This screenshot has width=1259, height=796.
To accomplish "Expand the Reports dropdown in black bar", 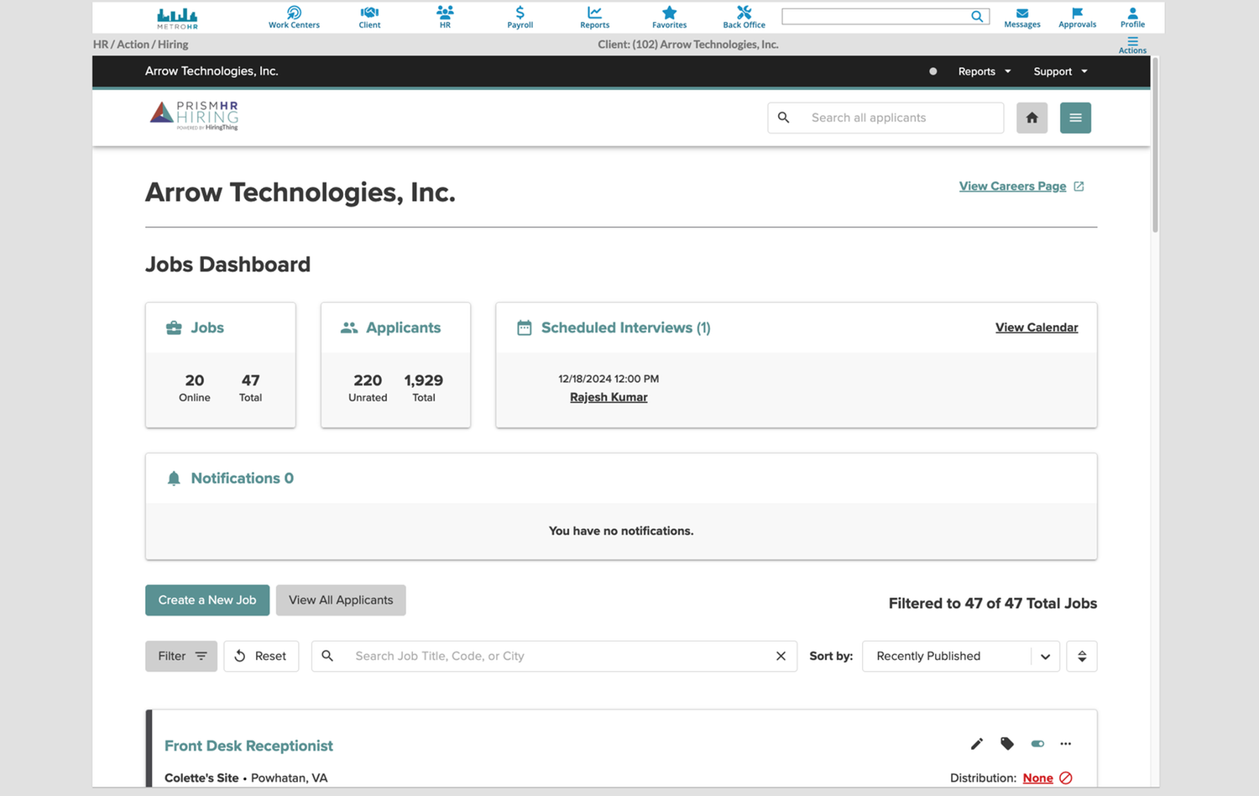I will pyautogui.click(x=984, y=72).
